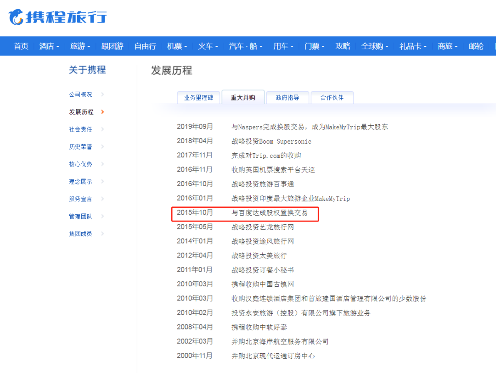
Task: Select 邮轮 in the navigation bar
Action: coord(476,46)
